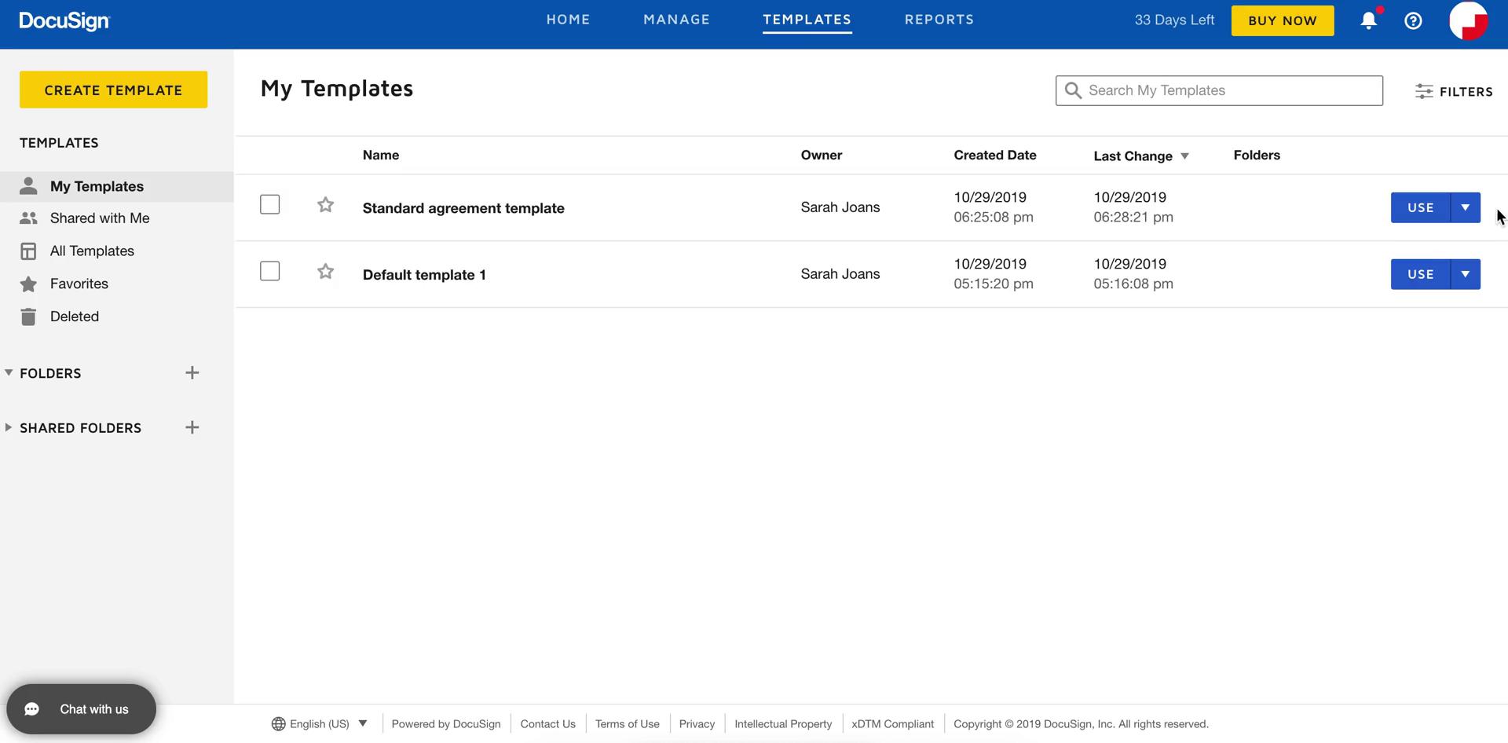Open All Templates list
The image size is (1508, 743).
(92, 251)
